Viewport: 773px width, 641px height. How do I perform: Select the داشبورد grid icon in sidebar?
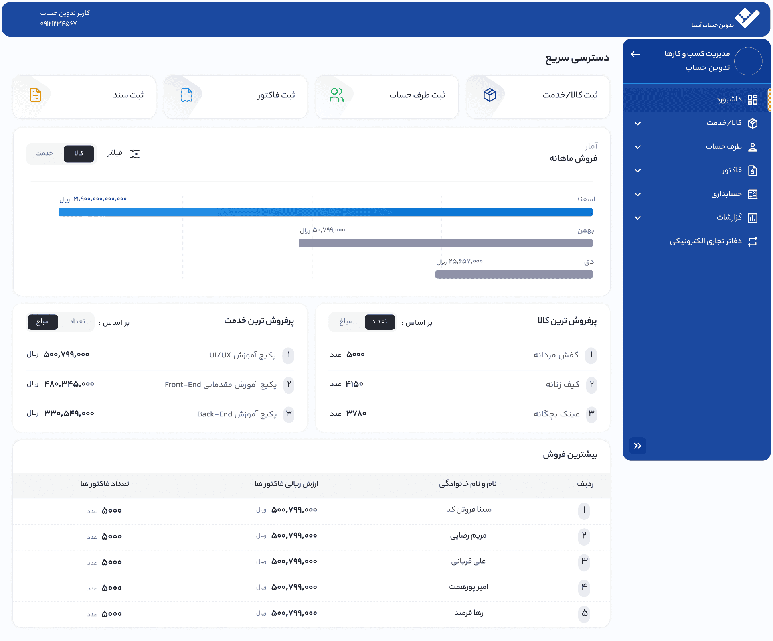(x=753, y=99)
